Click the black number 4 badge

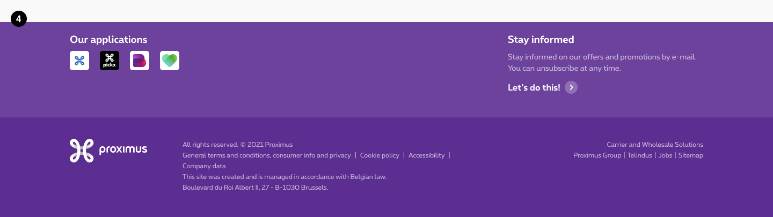tap(19, 19)
